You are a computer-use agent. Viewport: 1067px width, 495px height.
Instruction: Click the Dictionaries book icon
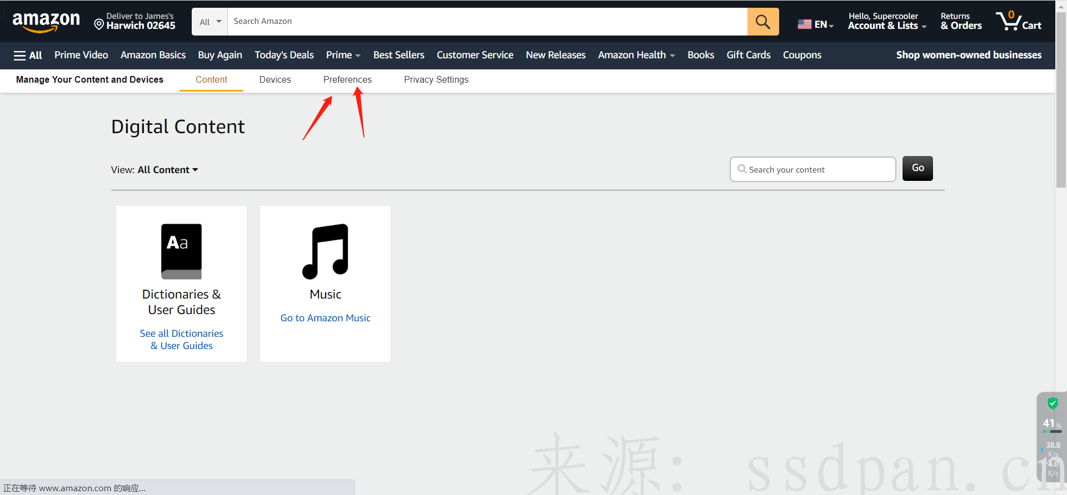(181, 251)
